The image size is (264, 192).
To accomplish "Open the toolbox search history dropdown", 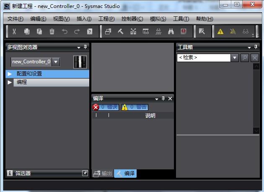I will (235, 58).
